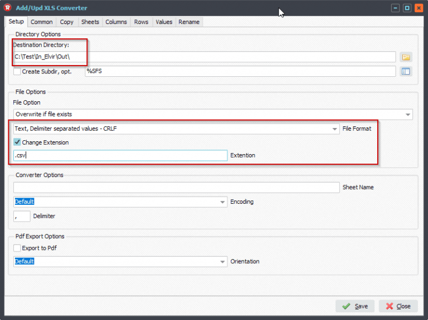The image size is (428, 320).
Task: Close window via orange X button
Action: pyautogui.click(x=419, y=8)
